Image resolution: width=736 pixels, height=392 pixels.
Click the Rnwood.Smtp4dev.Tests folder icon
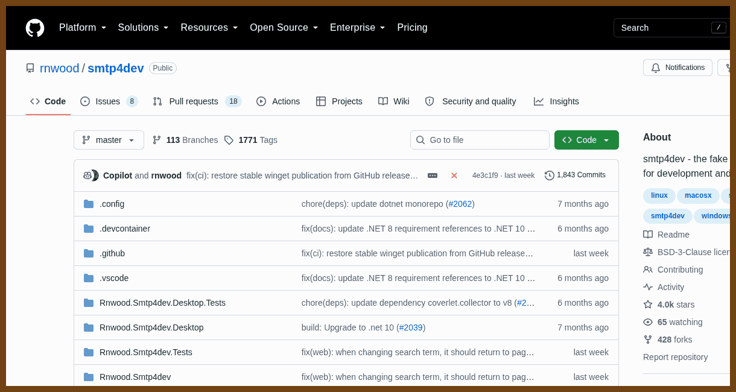(89, 352)
